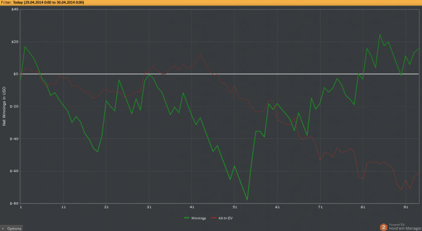The width and height of the screenshot is (422, 231).
Task: Click x-axis label 11
Action: [63, 207]
